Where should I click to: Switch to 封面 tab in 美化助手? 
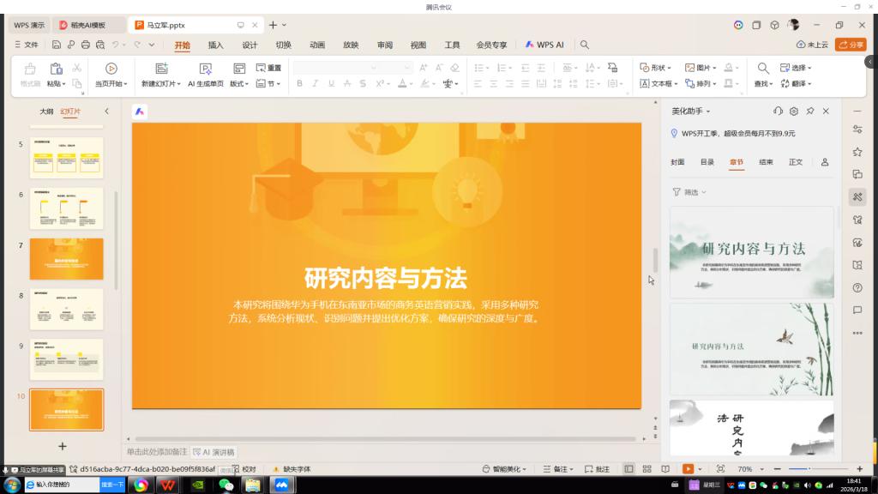point(677,162)
